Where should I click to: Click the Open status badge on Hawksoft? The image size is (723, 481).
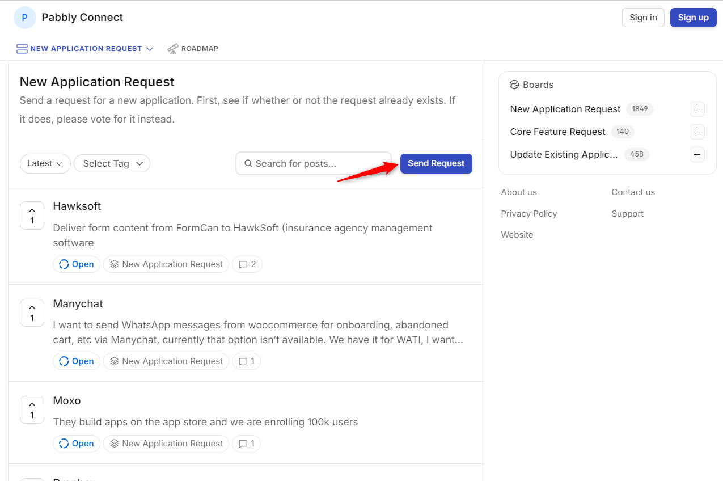(x=77, y=264)
